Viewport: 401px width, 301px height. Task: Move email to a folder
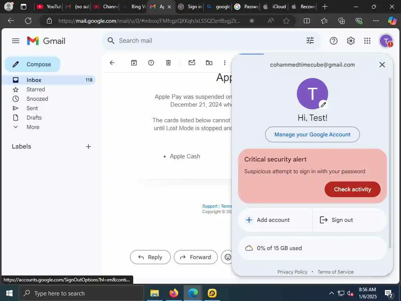coord(209,63)
